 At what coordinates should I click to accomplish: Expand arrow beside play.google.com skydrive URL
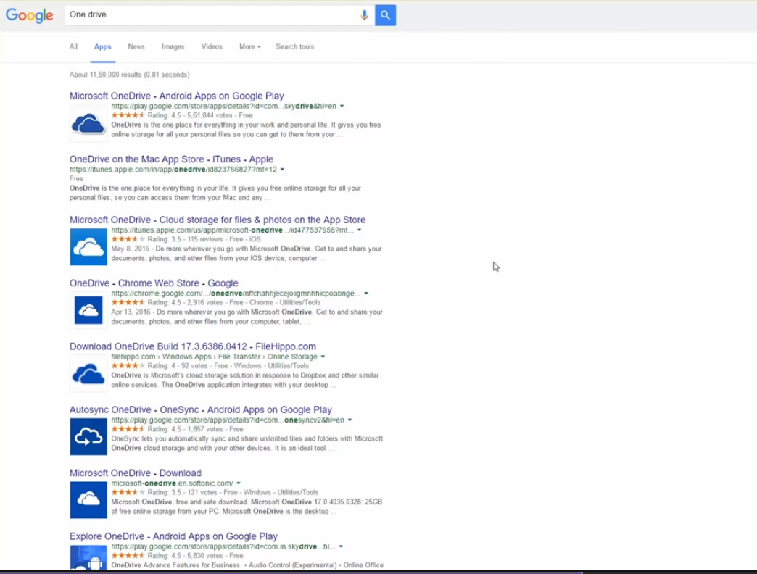(x=342, y=106)
